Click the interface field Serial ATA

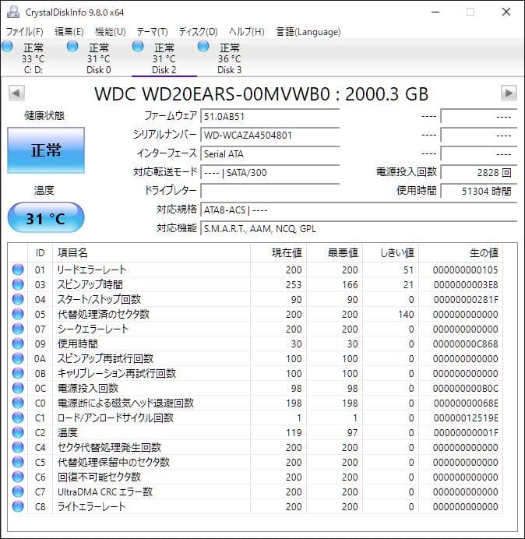pyautogui.click(x=270, y=153)
